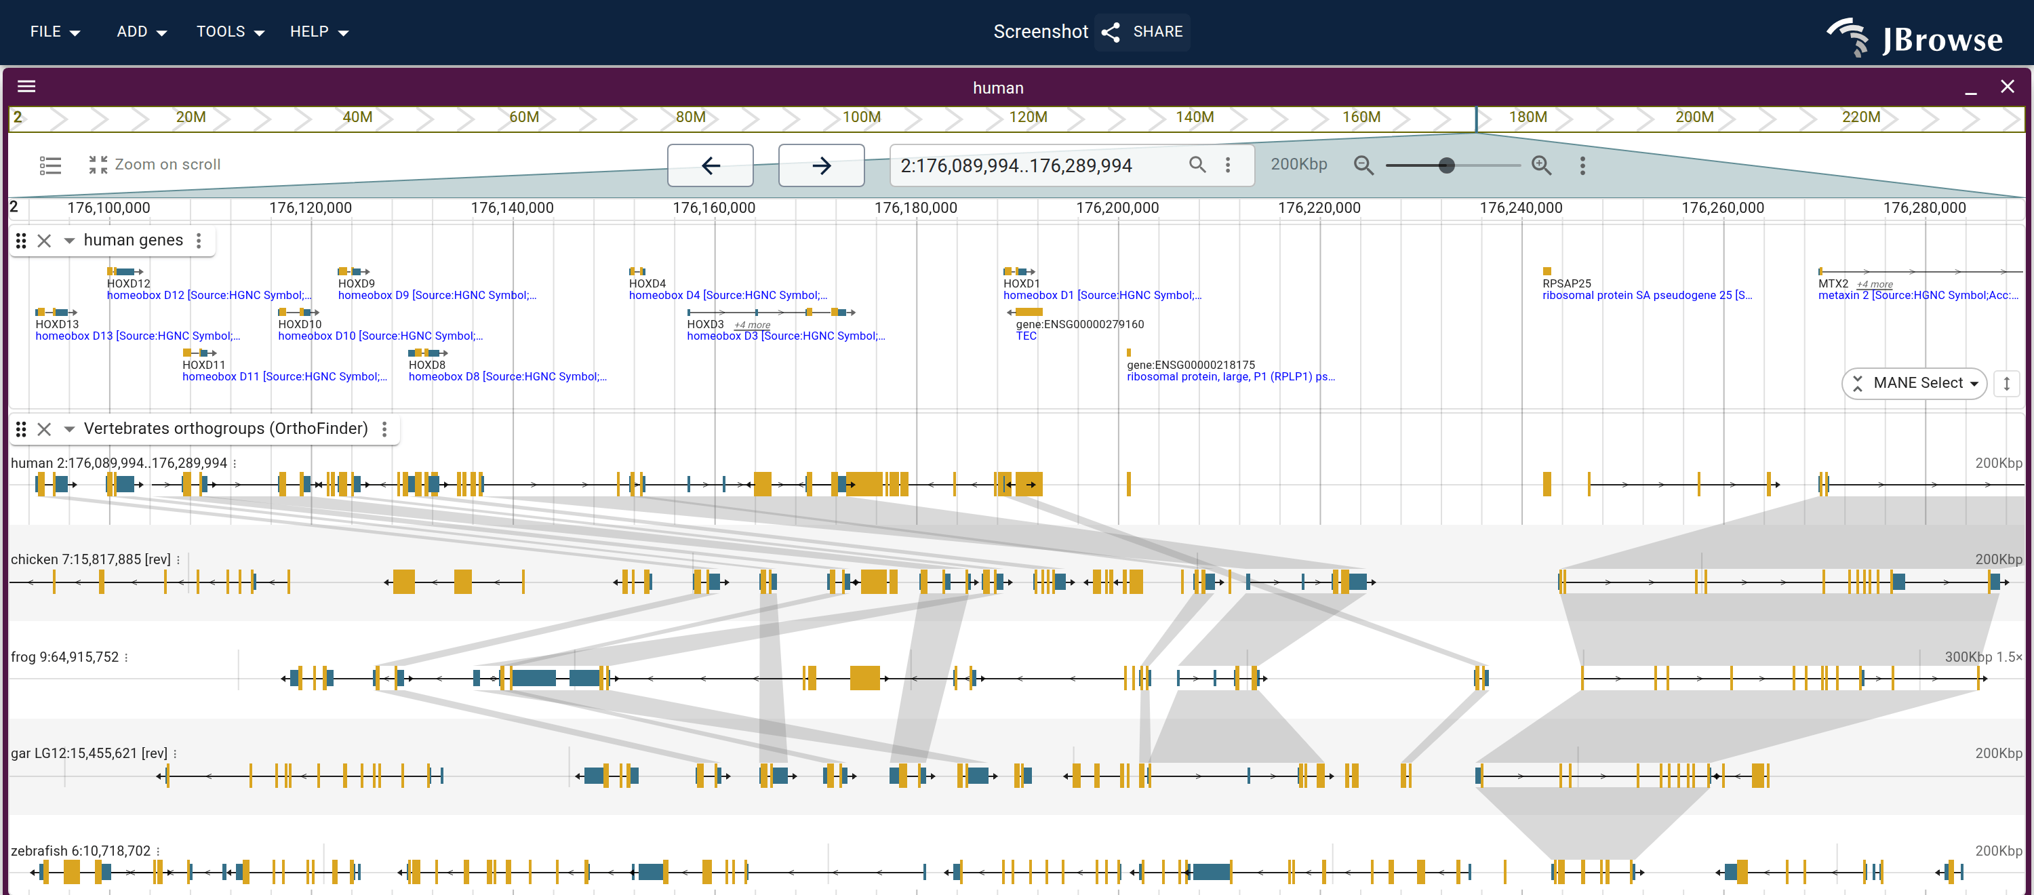Grab the Vertebrates orthogroups track drag handle
This screenshot has width=2034, height=895.
pyautogui.click(x=21, y=429)
